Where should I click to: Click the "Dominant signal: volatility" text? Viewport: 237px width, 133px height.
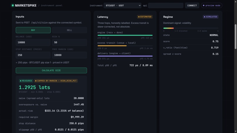point(177,23)
